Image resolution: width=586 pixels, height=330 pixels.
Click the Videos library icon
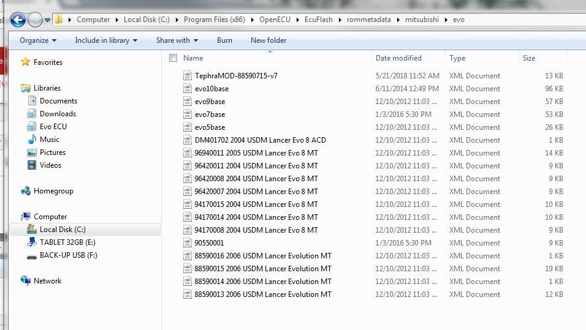pyautogui.click(x=32, y=165)
